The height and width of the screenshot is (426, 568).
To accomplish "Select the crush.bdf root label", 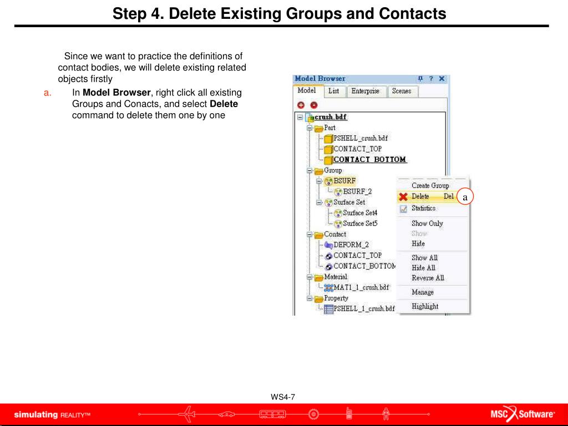I will (x=331, y=117).
